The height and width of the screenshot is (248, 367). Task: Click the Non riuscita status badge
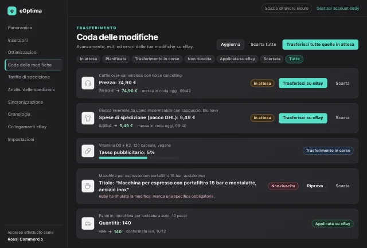283,186
